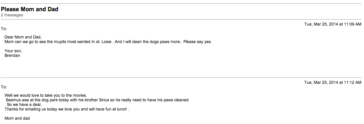Click the "Please Mom and Dad" subject heading

[30, 9]
